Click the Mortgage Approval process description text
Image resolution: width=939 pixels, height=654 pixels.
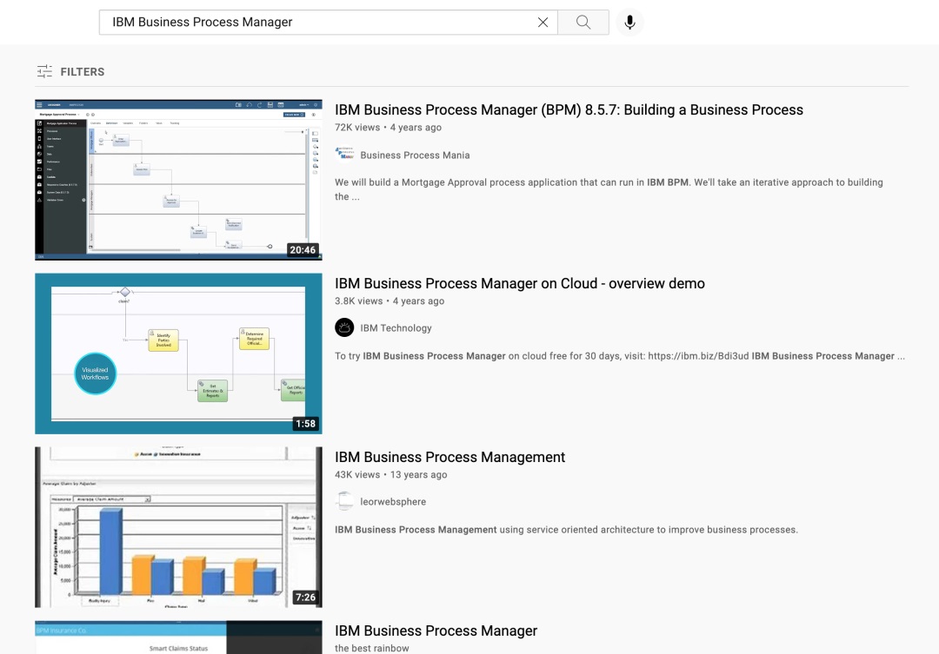[609, 189]
